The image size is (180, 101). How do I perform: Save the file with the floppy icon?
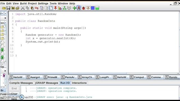pyautogui.click(x=8, y=8)
